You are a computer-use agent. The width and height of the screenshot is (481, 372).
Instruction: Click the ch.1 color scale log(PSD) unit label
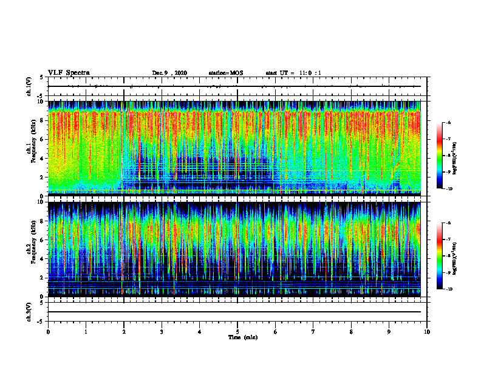pyautogui.click(x=455, y=158)
